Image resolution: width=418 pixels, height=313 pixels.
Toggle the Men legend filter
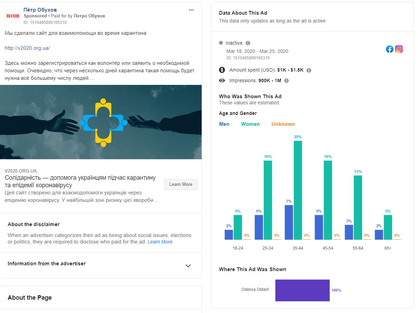pos(224,124)
